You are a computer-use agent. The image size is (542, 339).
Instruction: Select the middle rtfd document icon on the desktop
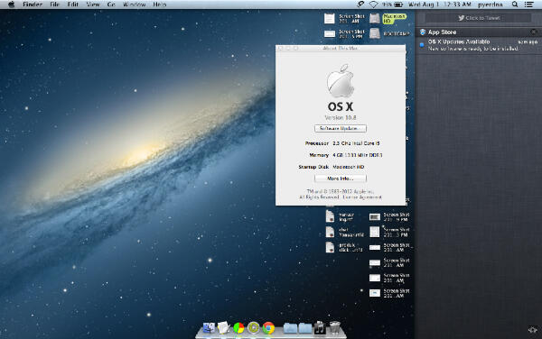pos(330,232)
